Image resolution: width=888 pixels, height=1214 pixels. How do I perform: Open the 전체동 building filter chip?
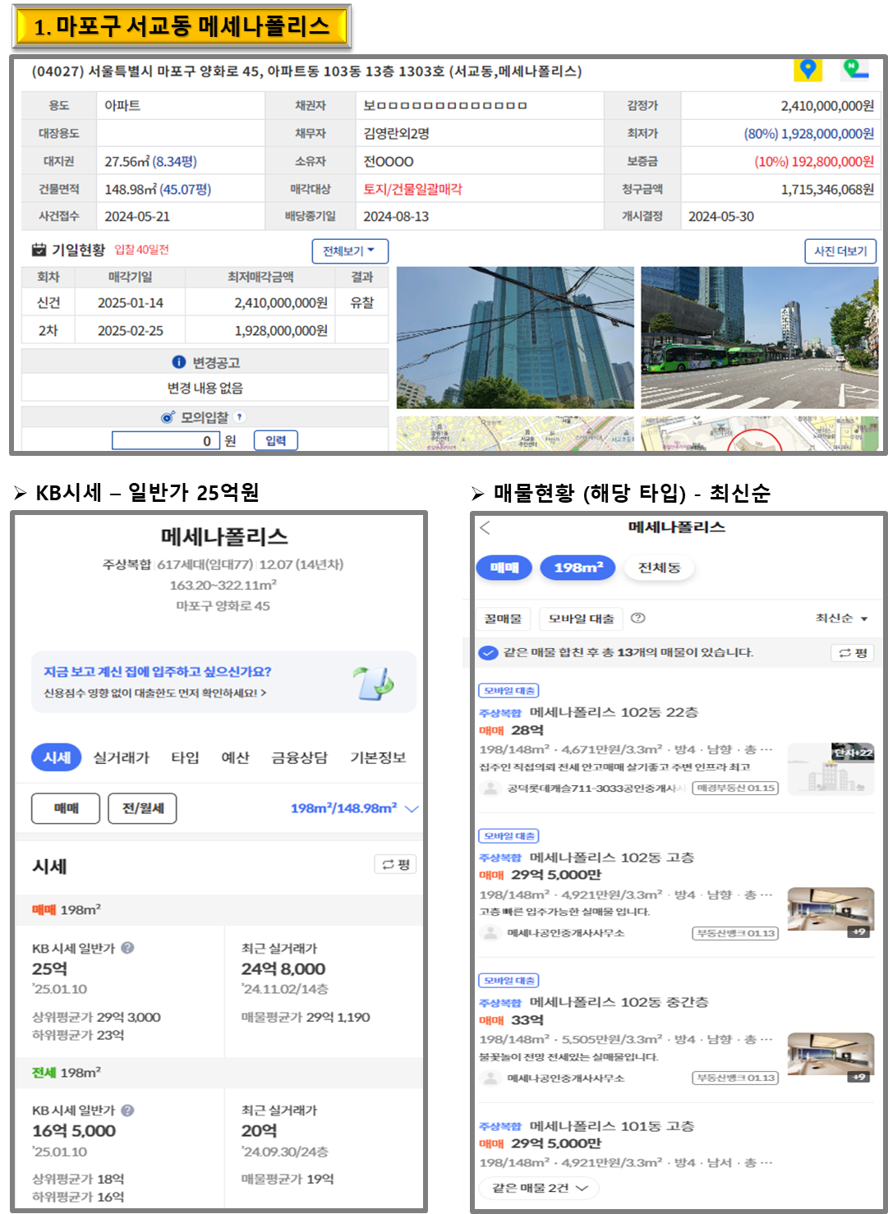(x=659, y=568)
